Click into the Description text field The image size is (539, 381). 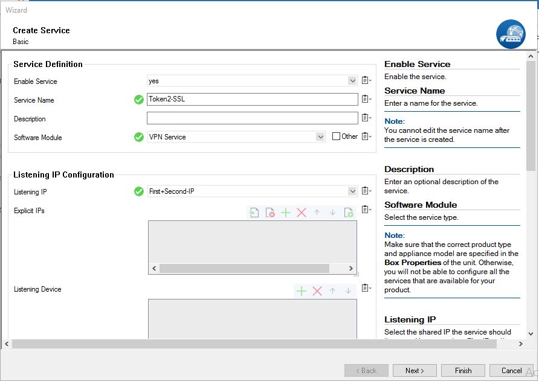coord(253,118)
